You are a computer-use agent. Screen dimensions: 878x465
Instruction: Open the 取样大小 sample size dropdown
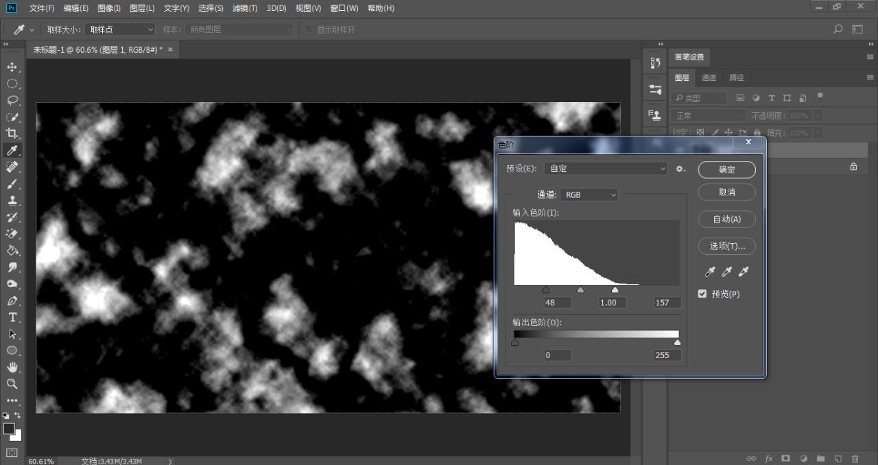point(121,29)
